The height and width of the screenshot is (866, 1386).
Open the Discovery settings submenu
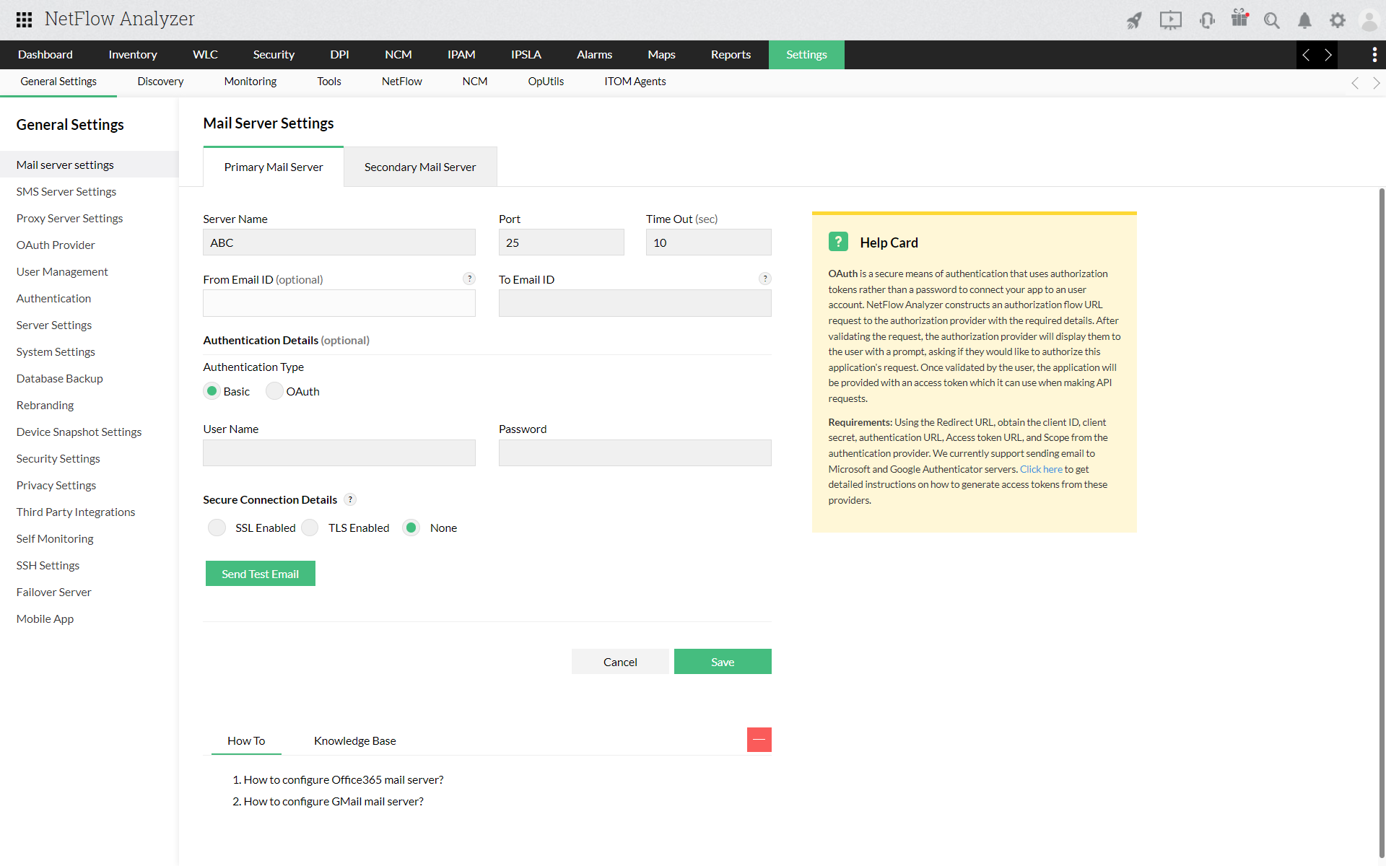(160, 82)
